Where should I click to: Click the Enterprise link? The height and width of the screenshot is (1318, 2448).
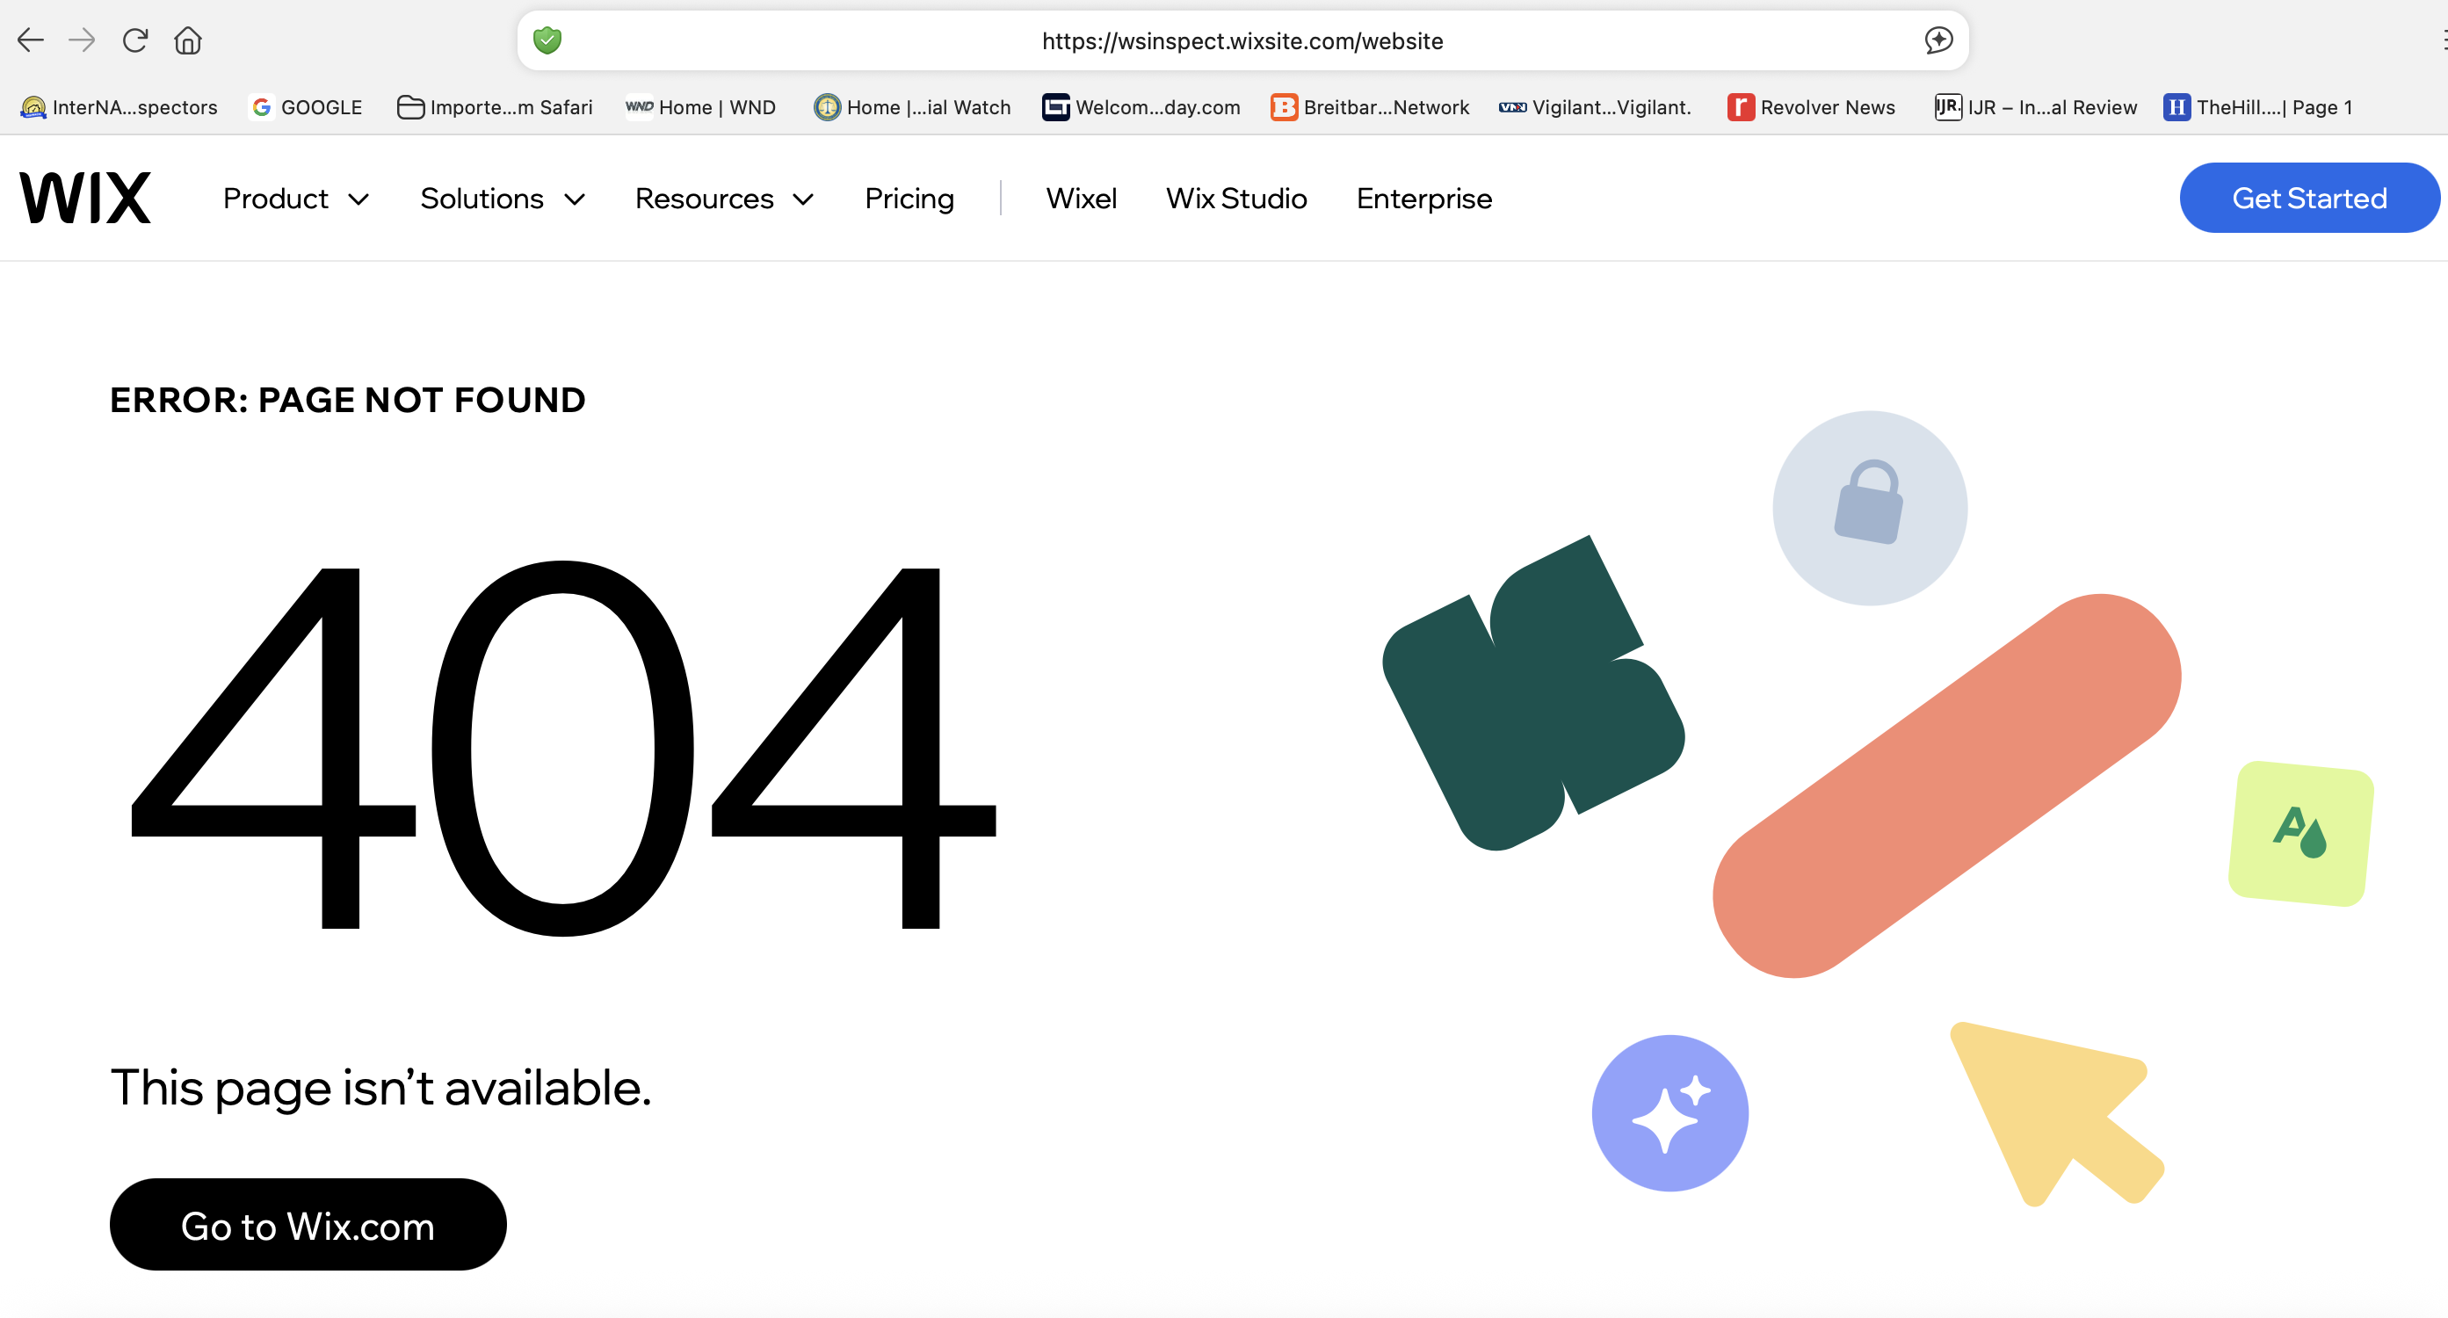[x=1423, y=199]
